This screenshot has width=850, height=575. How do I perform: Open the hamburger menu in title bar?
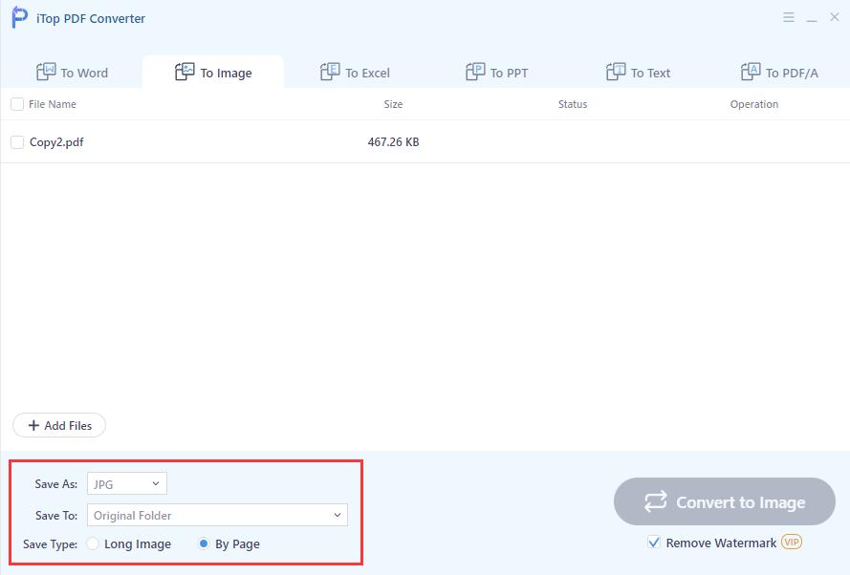coord(789,17)
